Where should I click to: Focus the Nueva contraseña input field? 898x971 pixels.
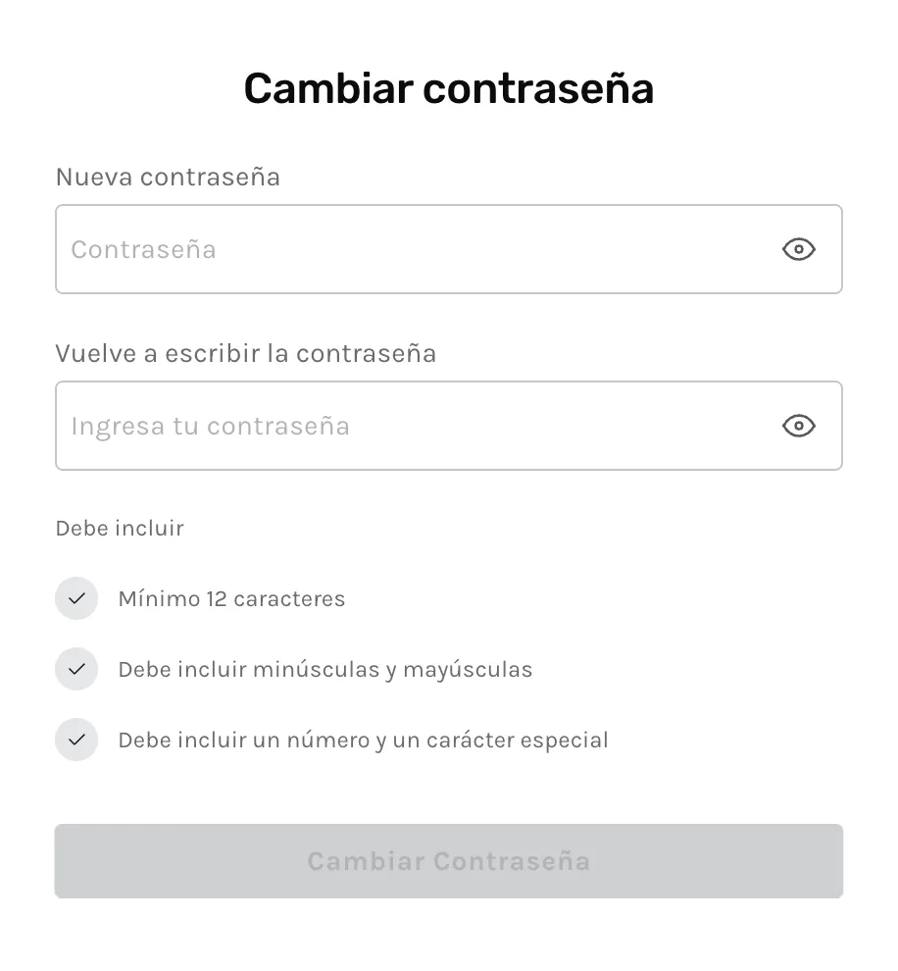(x=412, y=249)
